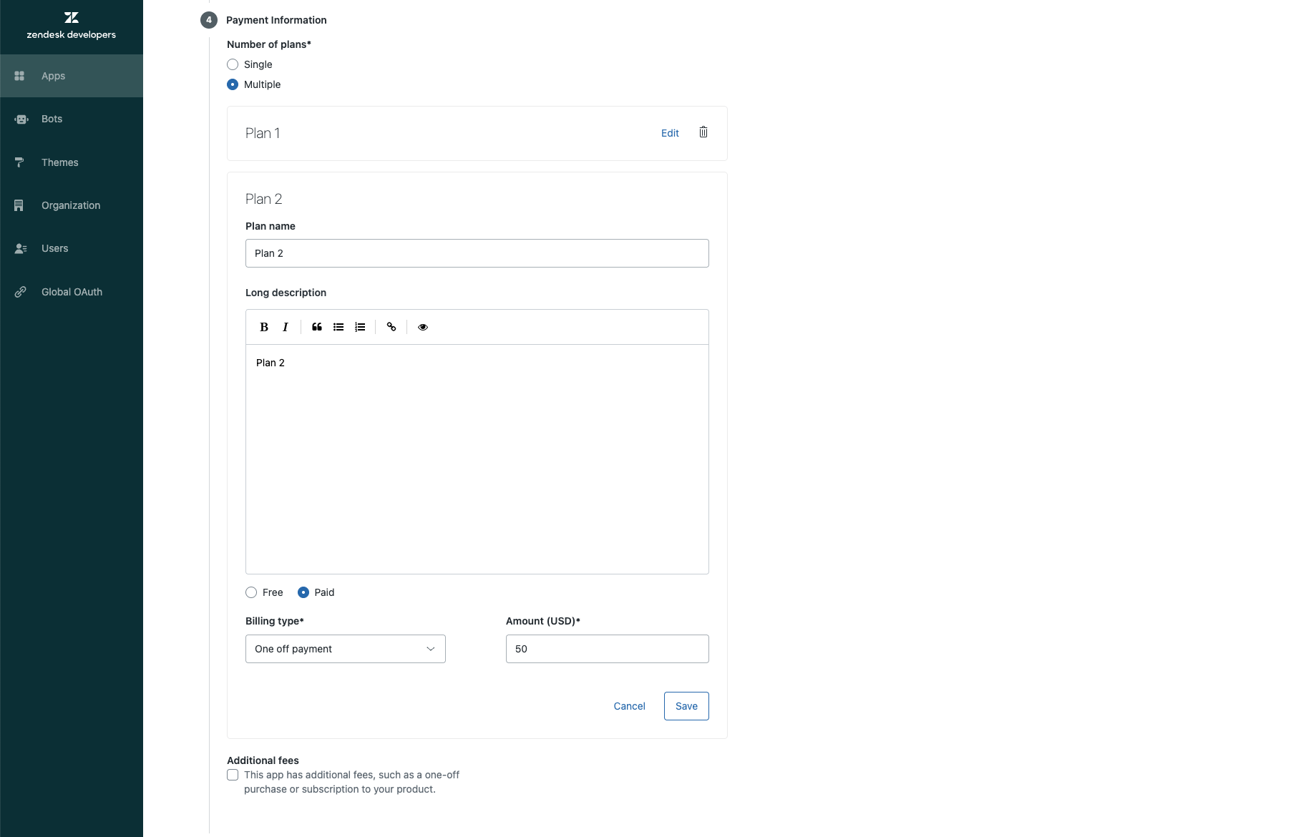Enable the additional fees checkbox

pos(233,775)
